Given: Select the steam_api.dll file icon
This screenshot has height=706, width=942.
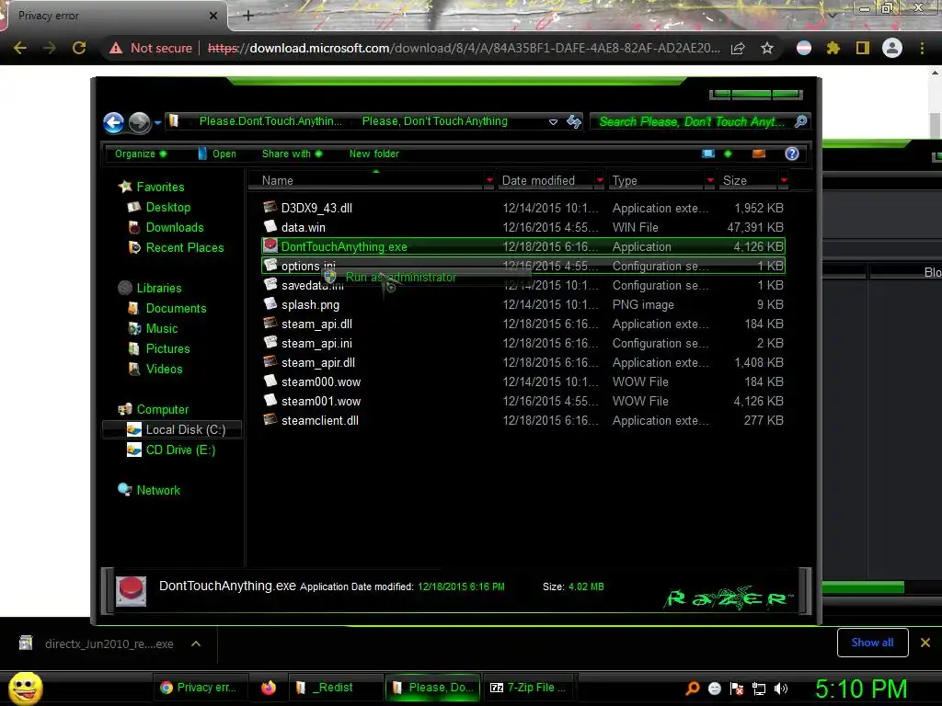Looking at the screenshot, I should pos(270,323).
